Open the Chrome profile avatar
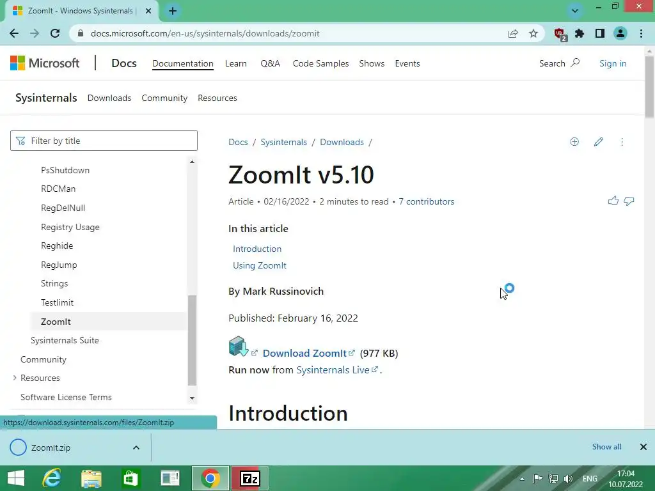Viewport: 655px width, 491px height. point(620,33)
